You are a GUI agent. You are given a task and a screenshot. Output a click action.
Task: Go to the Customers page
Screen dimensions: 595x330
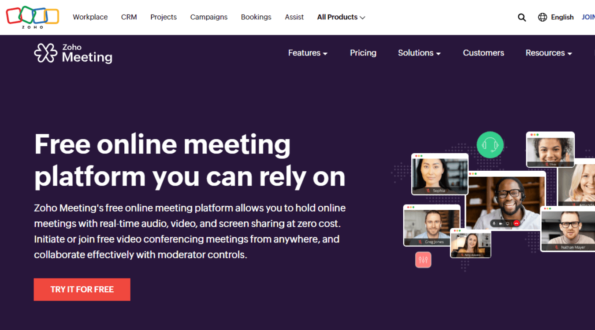pyautogui.click(x=483, y=53)
